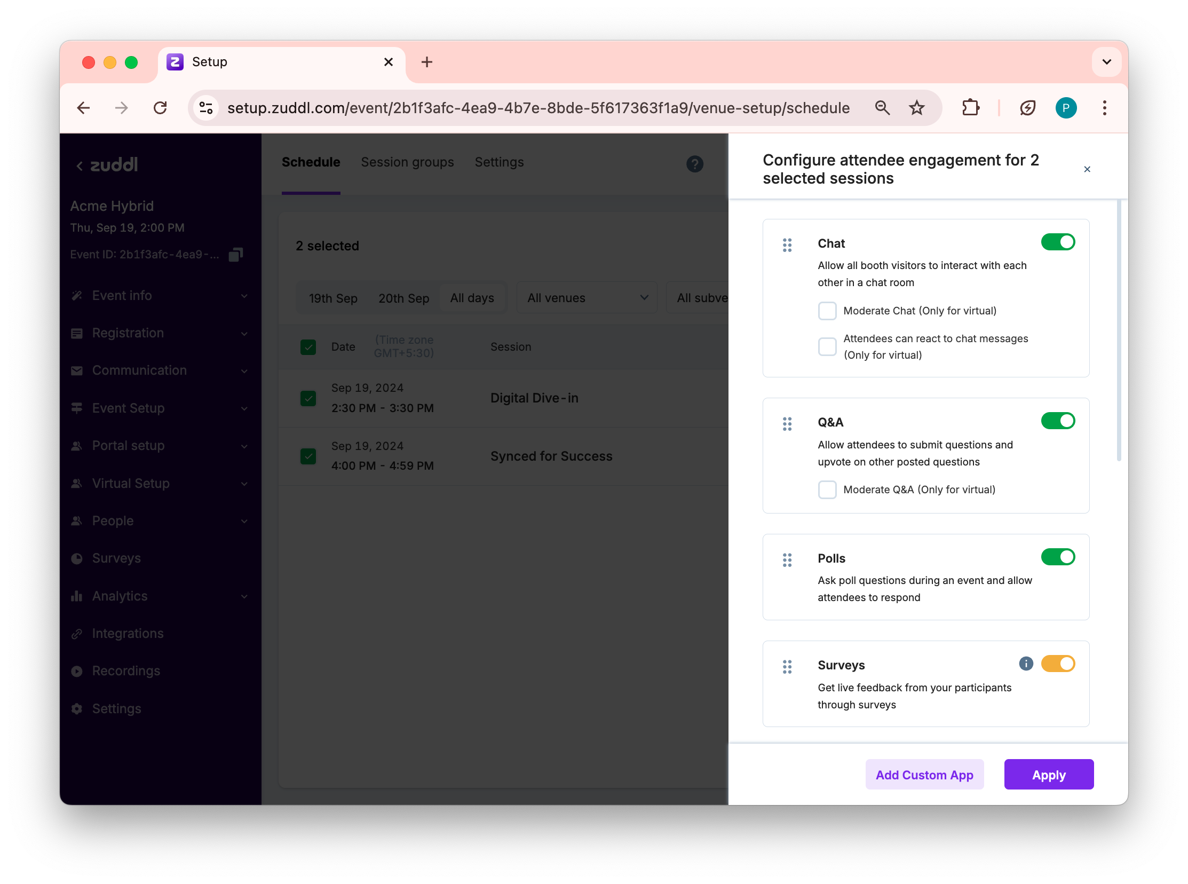
Task: Click the zuddl back arrow icon
Action: [x=80, y=166]
